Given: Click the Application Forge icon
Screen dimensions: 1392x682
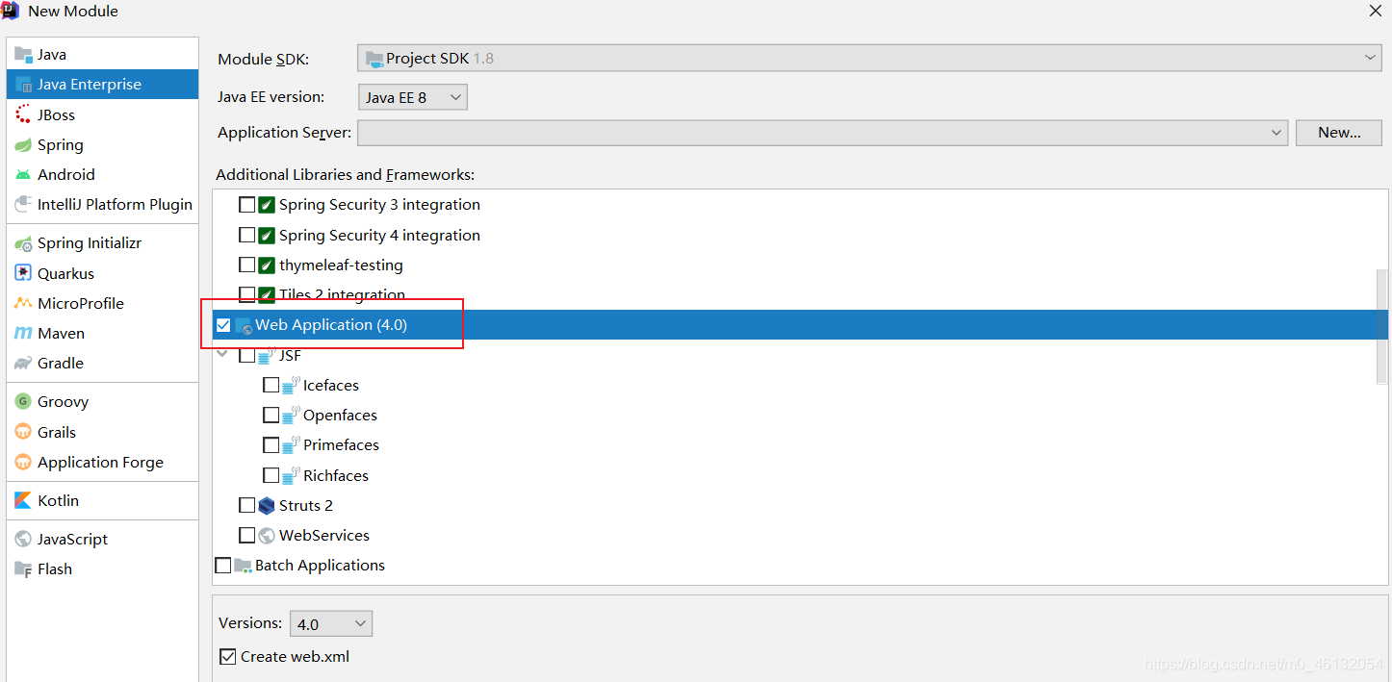Looking at the screenshot, I should 23,462.
